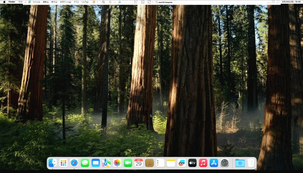The image size is (303, 173).
Task: Open Launchpad from the Dock
Action: tap(63, 163)
